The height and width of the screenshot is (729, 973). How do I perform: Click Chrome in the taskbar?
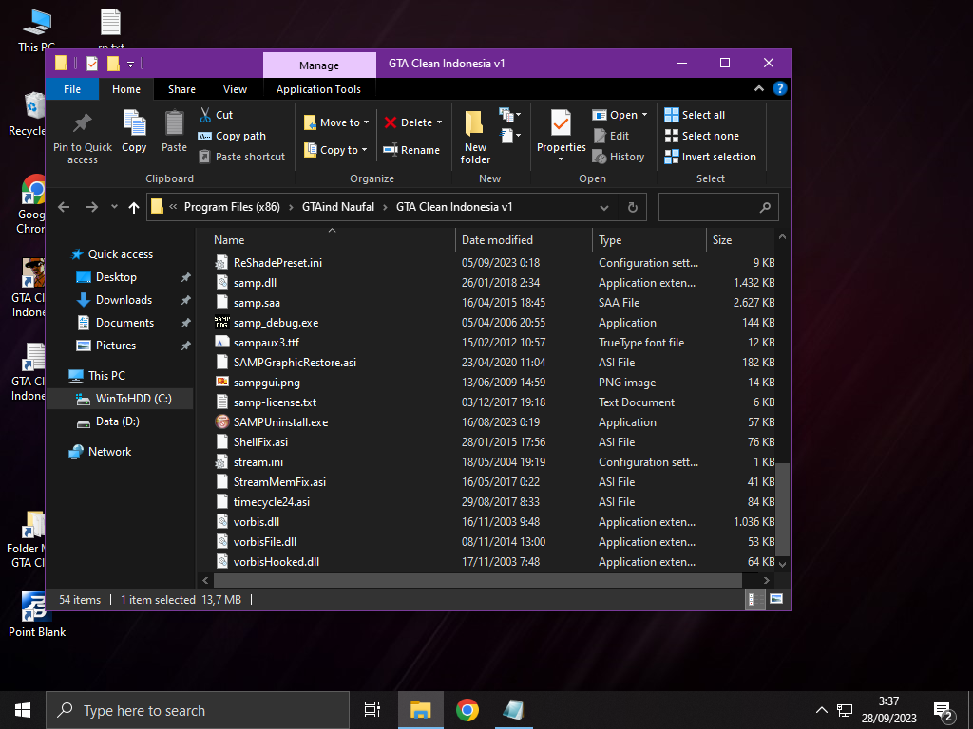(467, 710)
